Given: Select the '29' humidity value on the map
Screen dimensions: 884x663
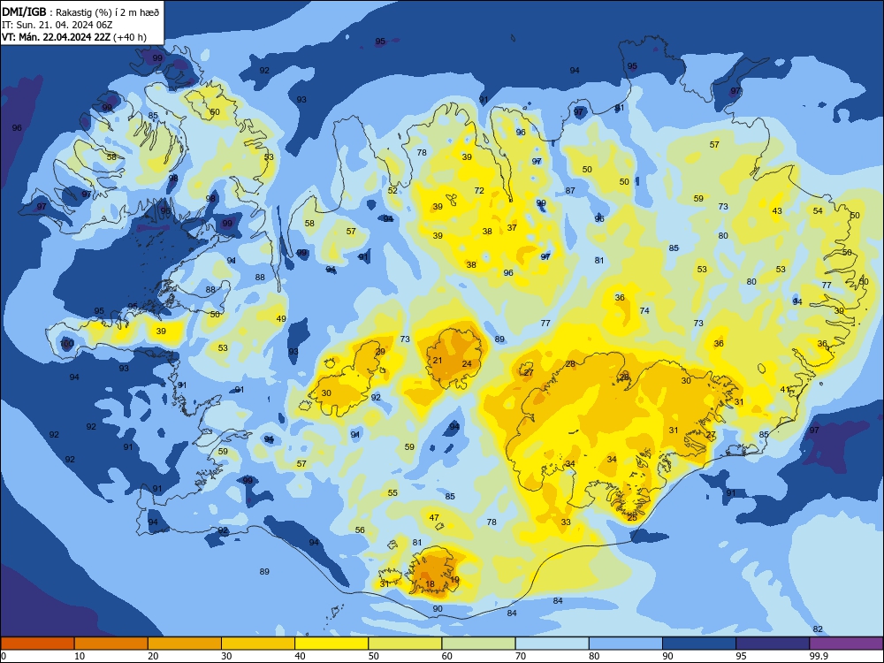Looking at the screenshot, I should pos(380,352).
